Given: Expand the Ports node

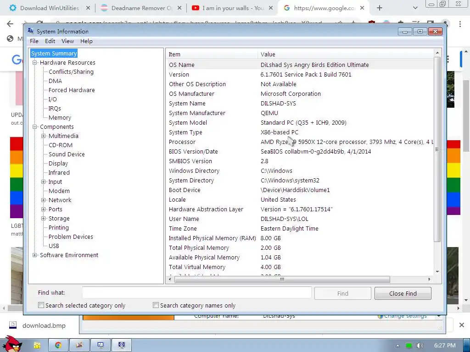Looking at the screenshot, I should coord(44,209).
